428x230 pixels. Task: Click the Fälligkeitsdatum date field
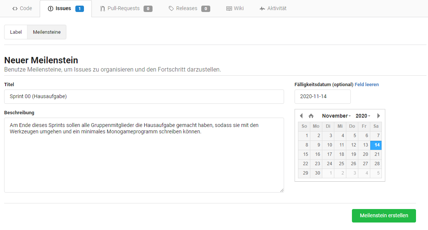point(322,97)
